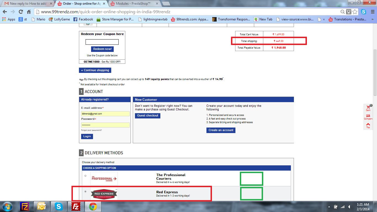This screenshot has height=212, width=377.
Task: Open the Store Manager bookmark
Action: 115,19
